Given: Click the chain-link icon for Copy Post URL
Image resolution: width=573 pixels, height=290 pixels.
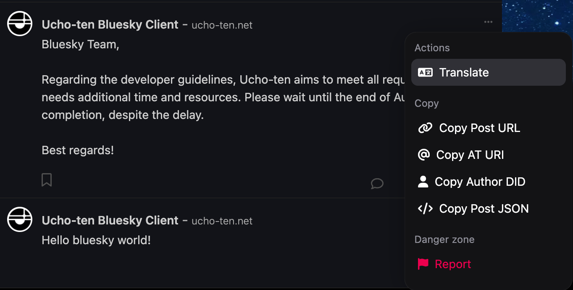Looking at the screenshot, I should pos(425,128).
